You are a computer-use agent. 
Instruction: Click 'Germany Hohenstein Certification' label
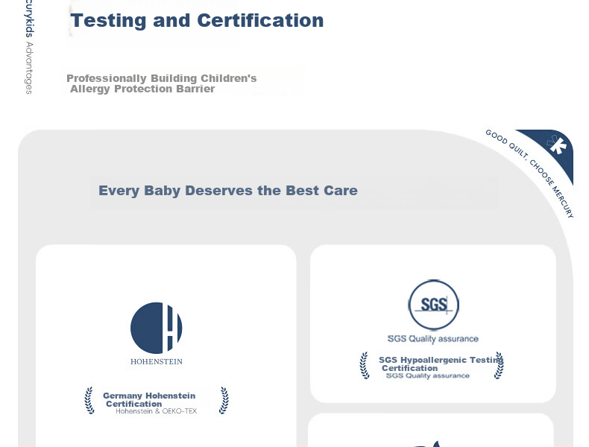pos(149,399)
